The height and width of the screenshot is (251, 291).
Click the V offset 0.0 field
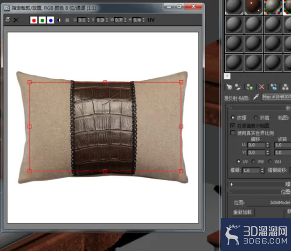pos(256,153)
